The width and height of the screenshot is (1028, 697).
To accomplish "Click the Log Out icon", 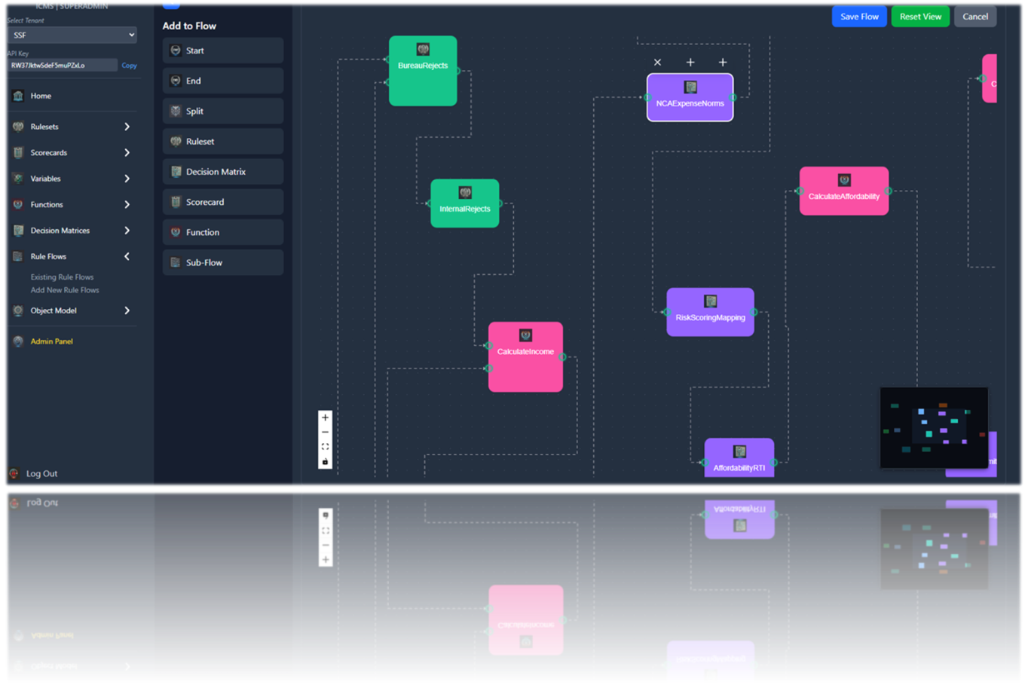I will coord(14,473).
